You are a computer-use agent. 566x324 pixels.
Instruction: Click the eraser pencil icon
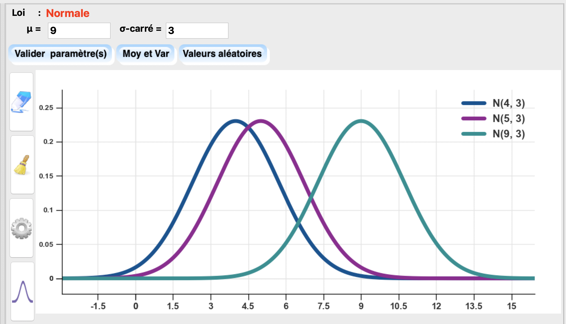[21, 102]
